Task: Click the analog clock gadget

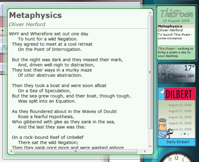Action: pos(176,157)
